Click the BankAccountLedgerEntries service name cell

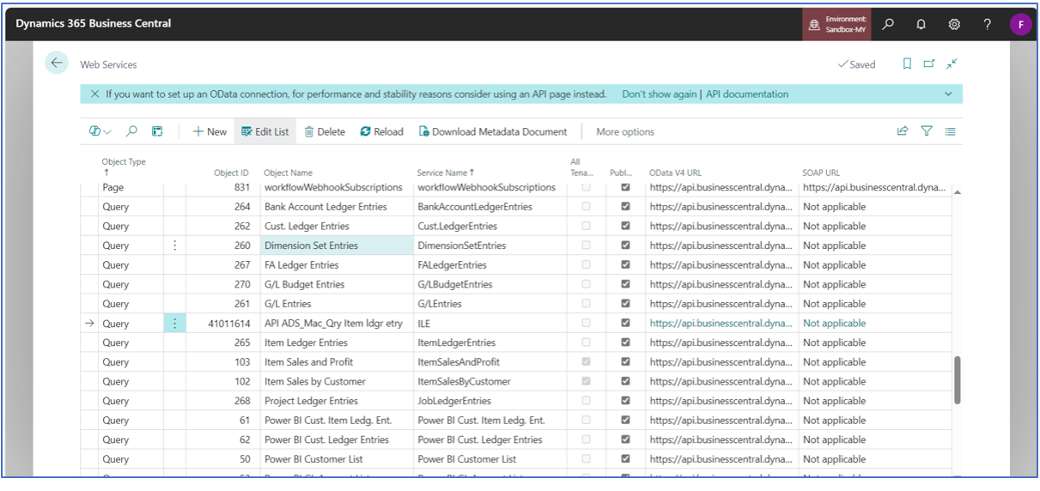490,207
